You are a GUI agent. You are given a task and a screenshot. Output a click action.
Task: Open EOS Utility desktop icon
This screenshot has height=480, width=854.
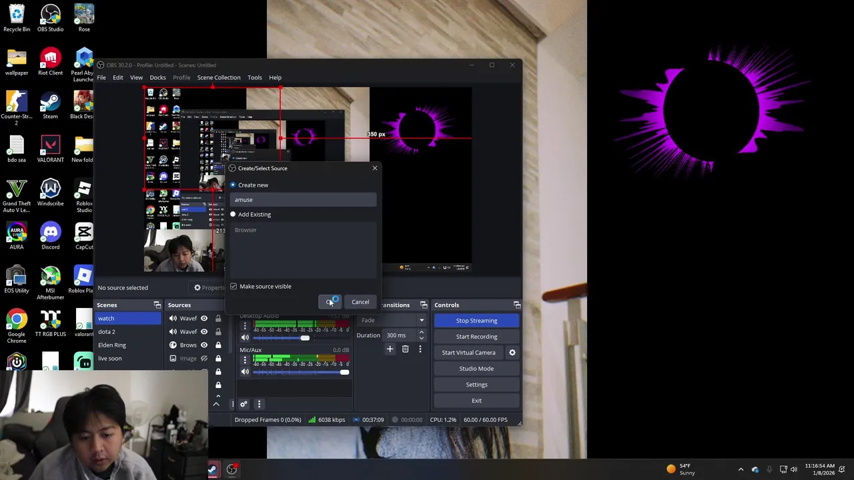[x=17, y=279]
